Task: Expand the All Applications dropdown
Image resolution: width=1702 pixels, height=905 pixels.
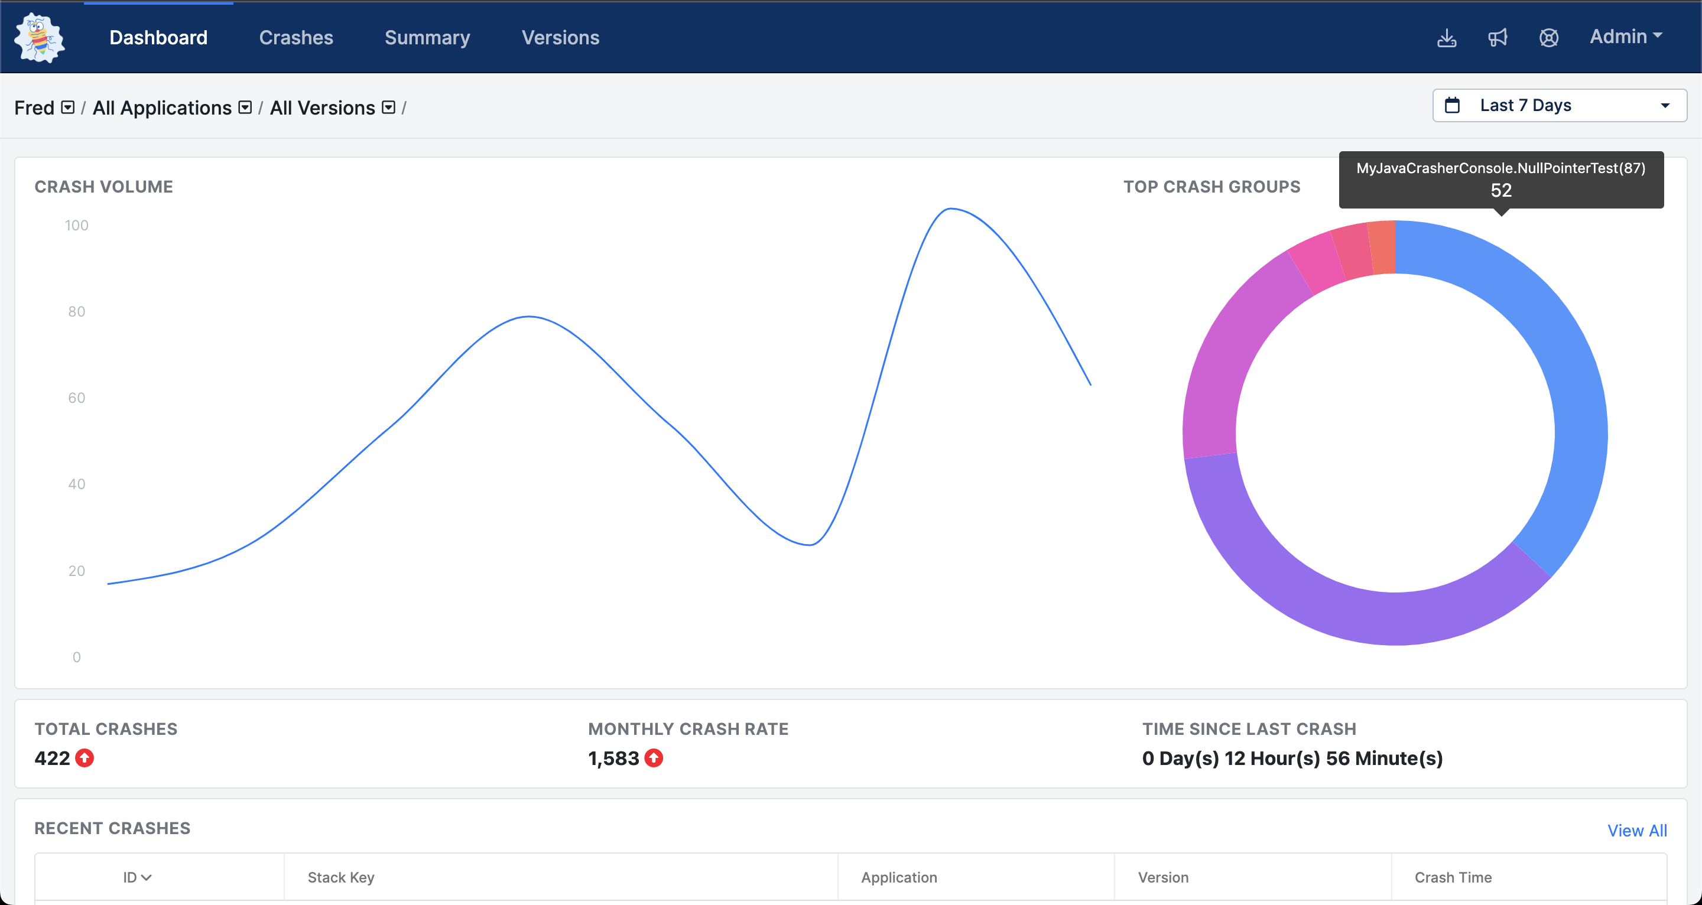Action: click(x=245, y=108)
